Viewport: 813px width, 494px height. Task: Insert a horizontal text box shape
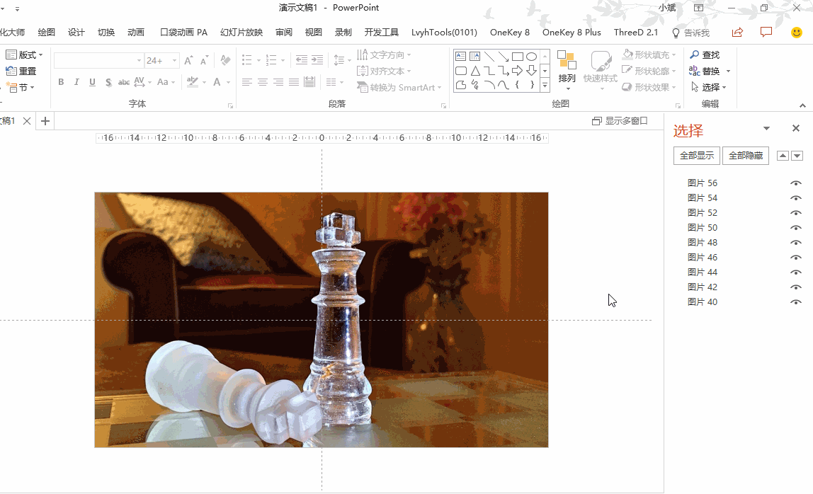[x=461, y=57]
